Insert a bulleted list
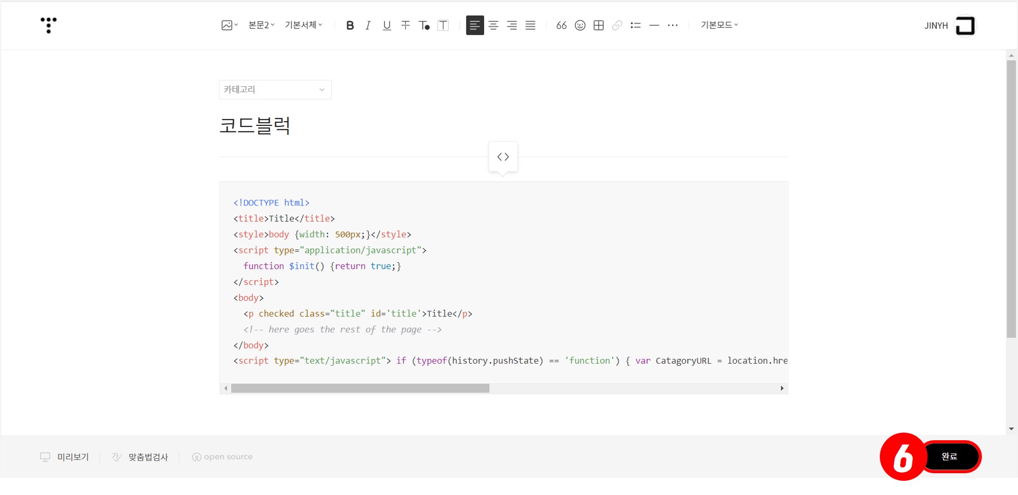Screen dimensions: 1018x495 [x=635, y=25]
